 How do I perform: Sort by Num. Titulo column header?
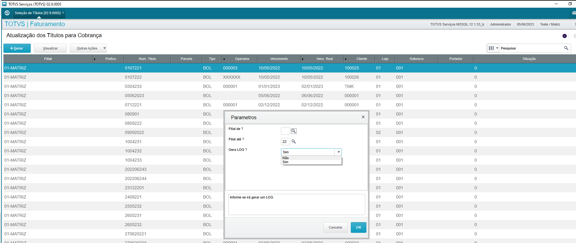point(147,59)
